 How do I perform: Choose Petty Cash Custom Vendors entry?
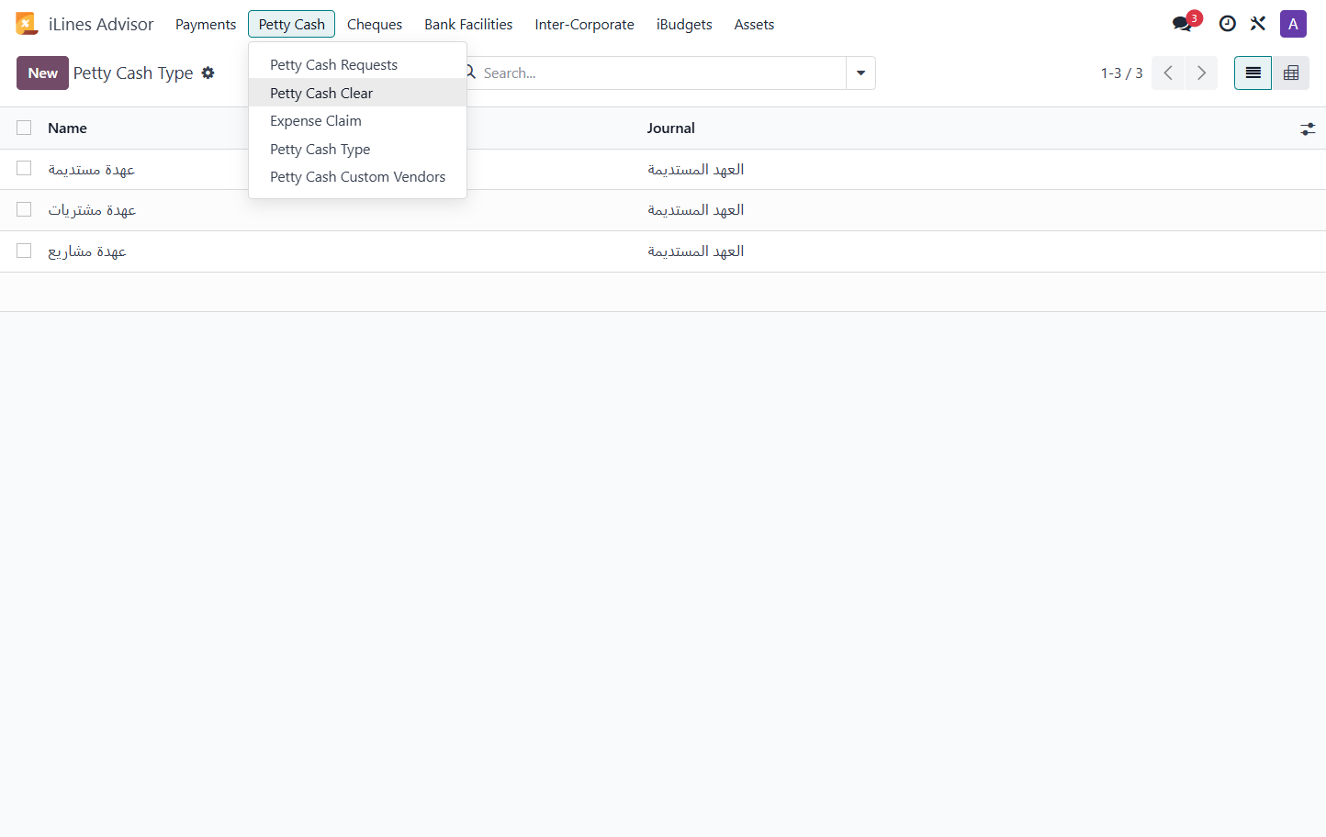[x=357, y=176]
